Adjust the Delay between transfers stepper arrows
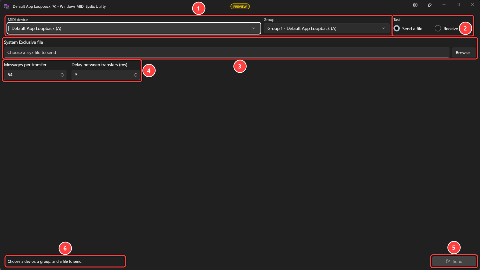Image resolution: width=480 pixels, height=270 pixels. [136, 75]
